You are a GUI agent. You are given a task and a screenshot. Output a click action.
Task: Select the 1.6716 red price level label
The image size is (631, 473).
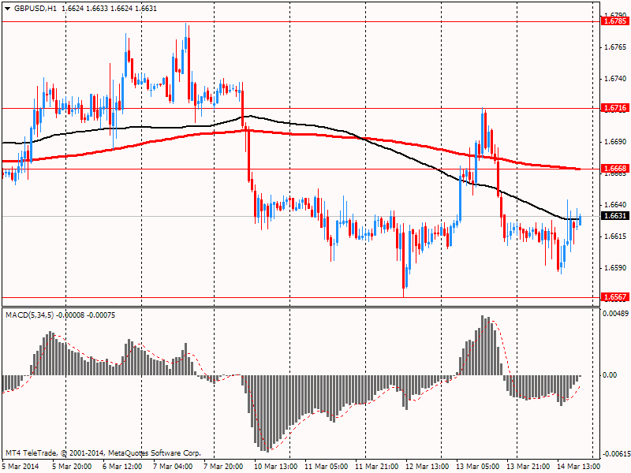click(614, 108)
